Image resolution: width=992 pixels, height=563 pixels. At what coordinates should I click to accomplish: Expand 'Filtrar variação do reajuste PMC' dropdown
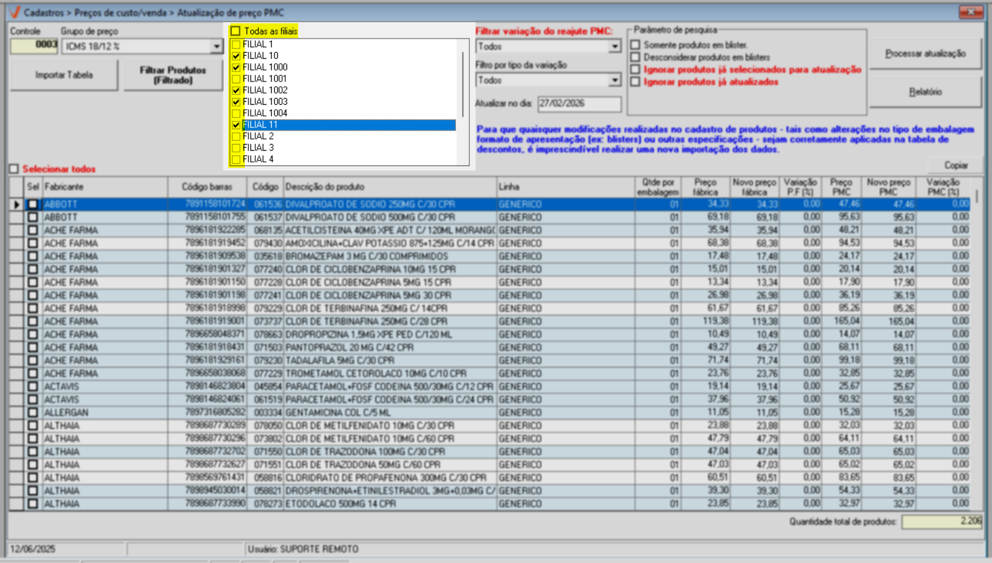(614, 47)
